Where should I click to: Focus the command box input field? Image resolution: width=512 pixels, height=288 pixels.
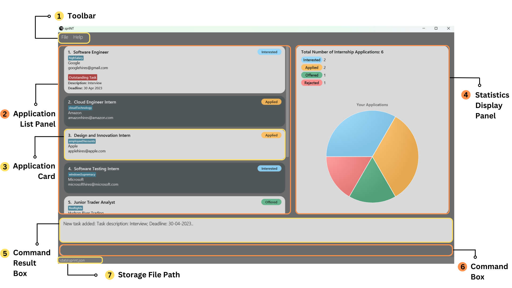256,250
